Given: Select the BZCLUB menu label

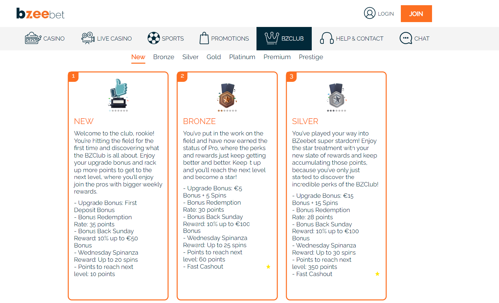Looking at the screenshot, I should click(293, 39).
